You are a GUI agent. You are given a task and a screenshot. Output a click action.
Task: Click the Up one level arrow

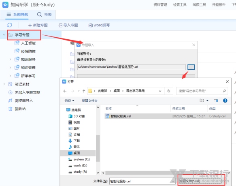click(84, 91)
